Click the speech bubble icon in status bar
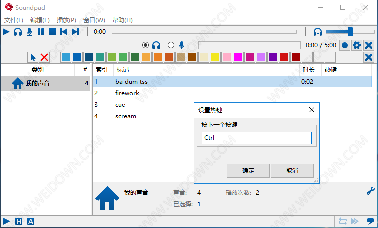 pos(370,221)
